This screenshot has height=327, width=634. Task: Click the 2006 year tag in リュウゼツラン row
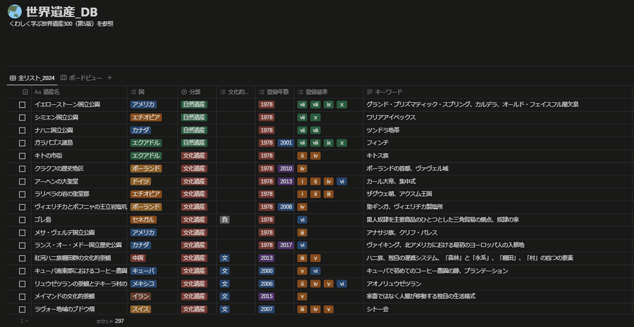pos(267,284)
